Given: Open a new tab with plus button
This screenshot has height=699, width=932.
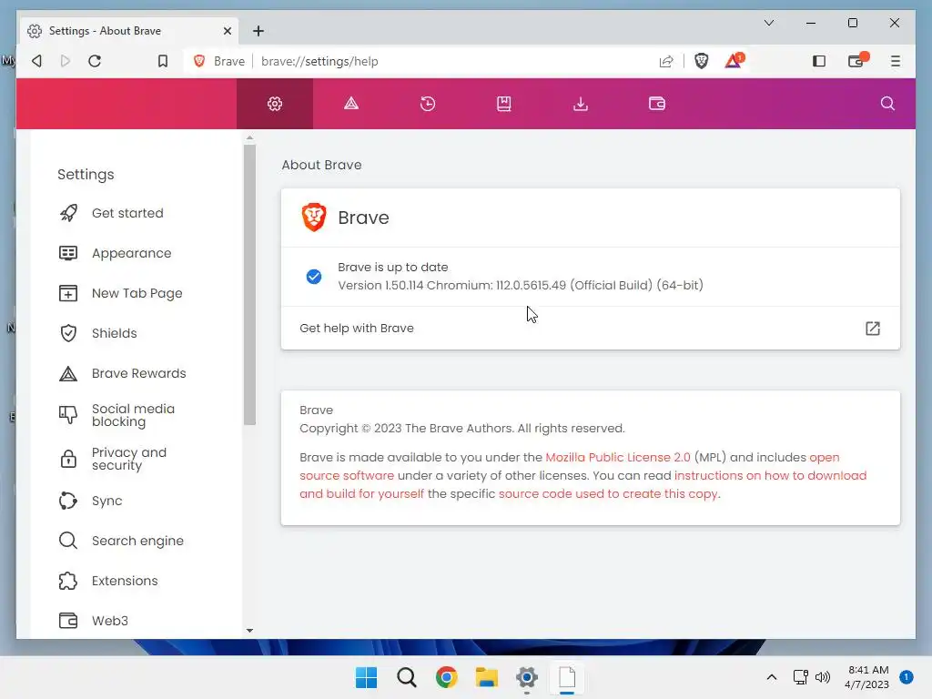Looking at the screenshot, I should coord(258,31).
